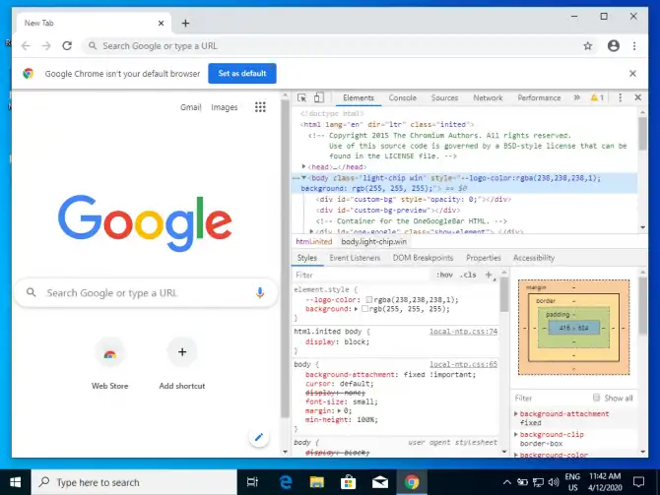The image size is (660, 495).
Task: Open Chrome's three-dot customize menu
Action: pos(634,46)
